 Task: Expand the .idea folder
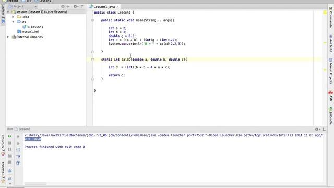click(13, 17)
